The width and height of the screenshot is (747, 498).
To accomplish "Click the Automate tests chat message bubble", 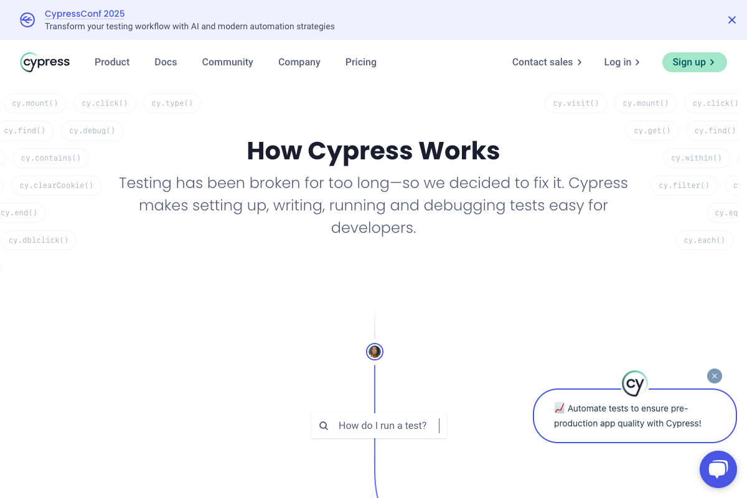I will point(634,416).
